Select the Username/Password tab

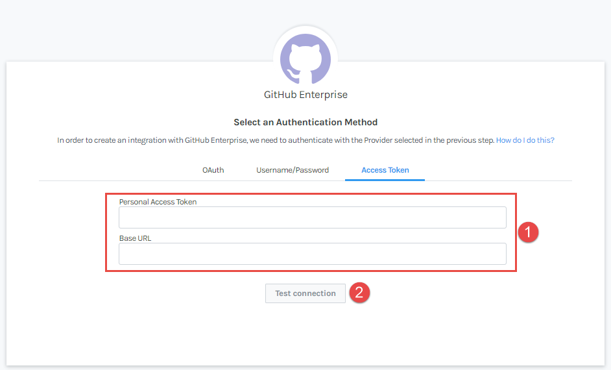[x=293, y=170]
